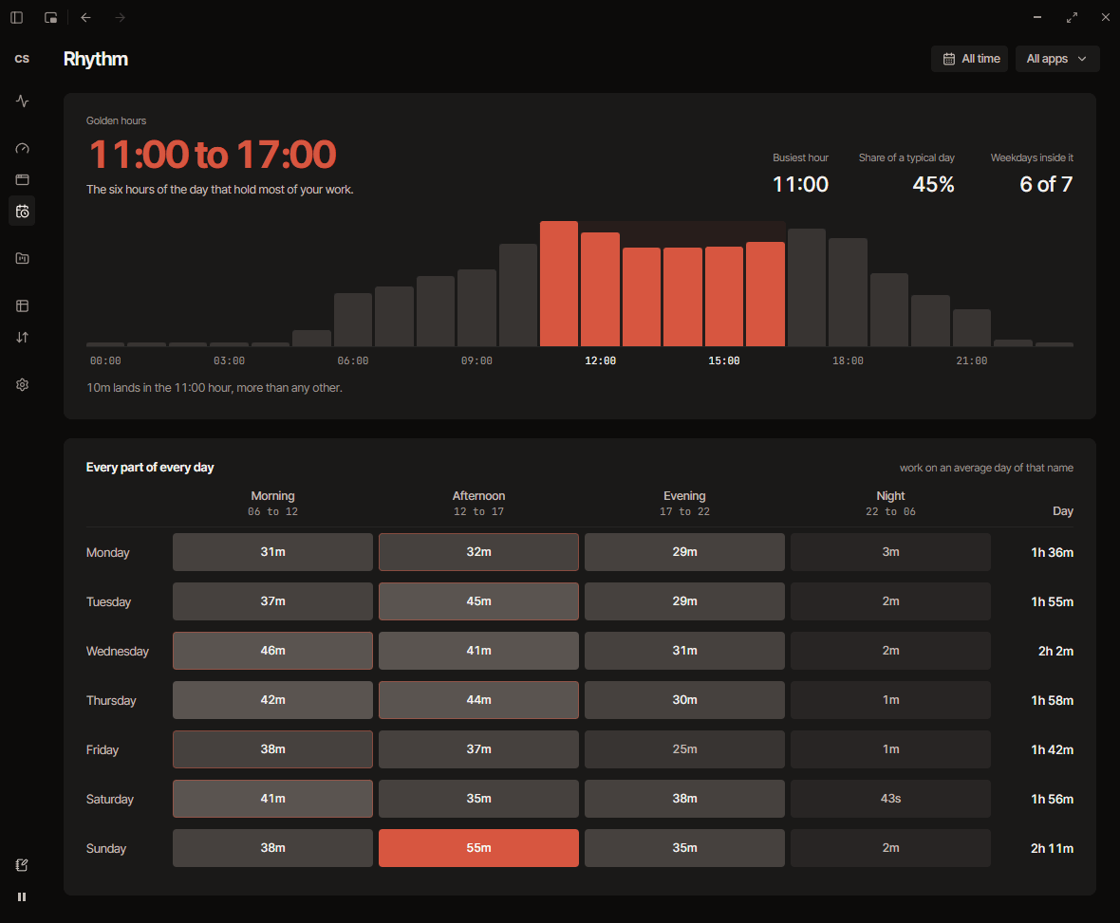Select the Monday Night 3m cell

[890, 552]
